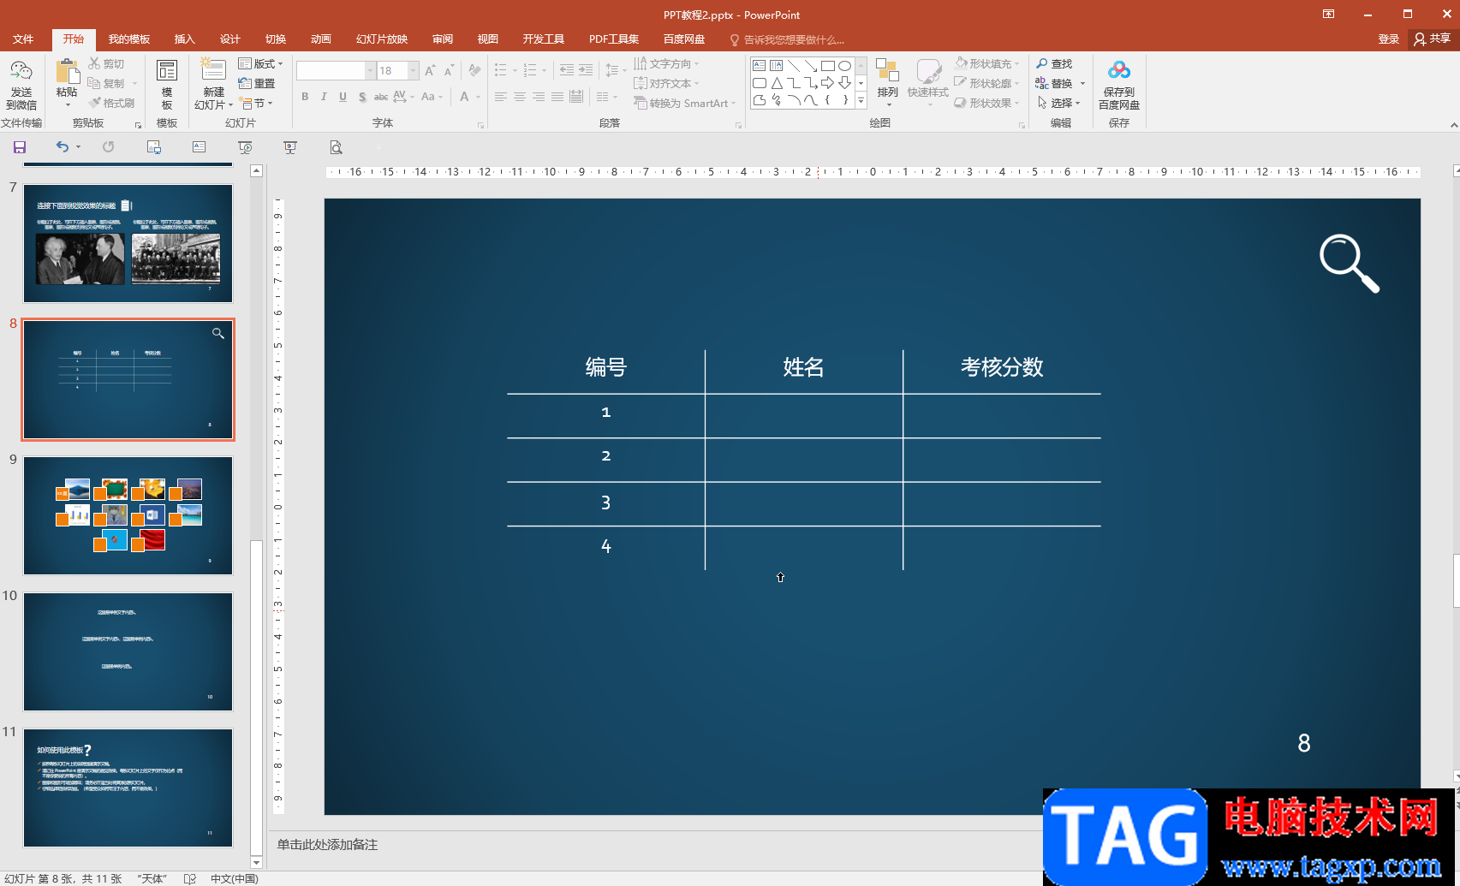
Task: Click the Undo arrow icon
Action: [62, 147]
